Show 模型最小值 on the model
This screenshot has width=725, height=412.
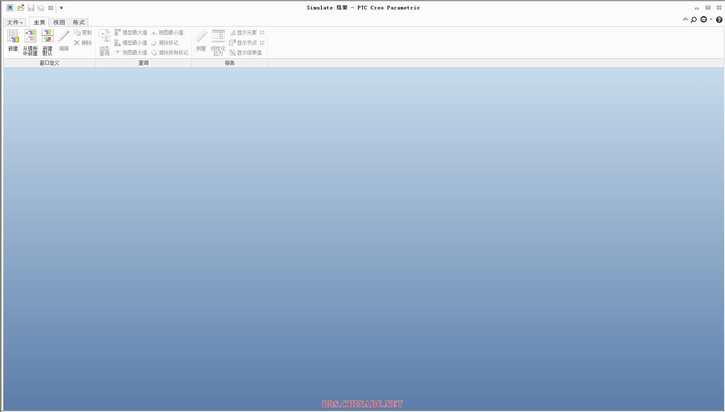point(131,43)
